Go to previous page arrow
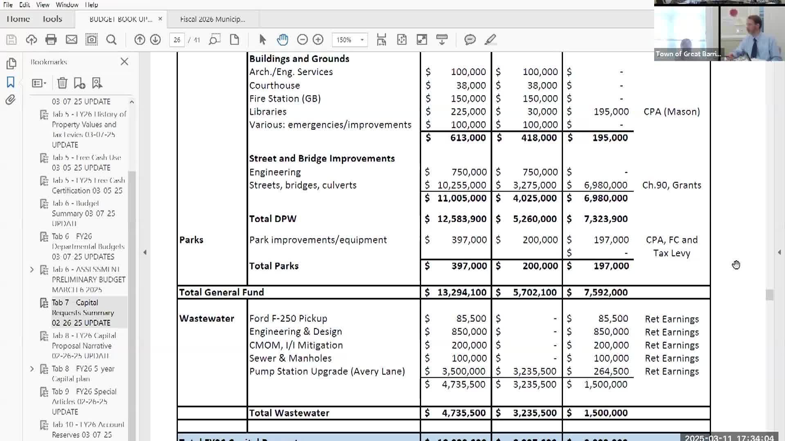 (139, 40)
